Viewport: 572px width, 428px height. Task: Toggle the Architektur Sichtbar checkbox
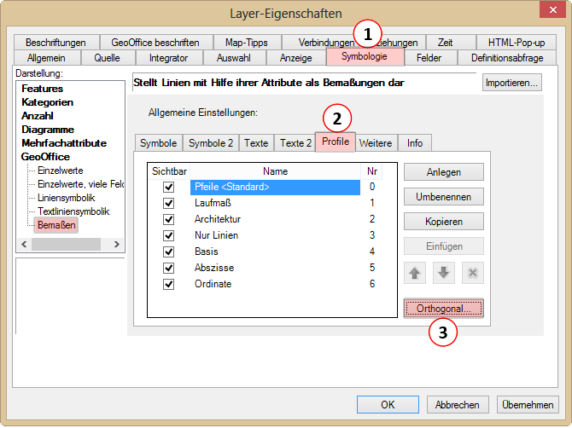coord(168,219)
